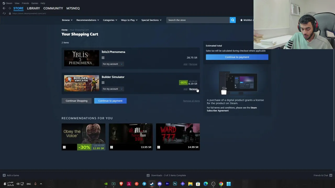Remove Iblis3:Phenomena from cart
Screen dimensions: 335x188
pyautogui.click(x=193, y=64)
